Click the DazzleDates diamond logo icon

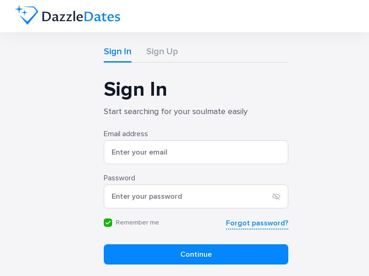27,15
